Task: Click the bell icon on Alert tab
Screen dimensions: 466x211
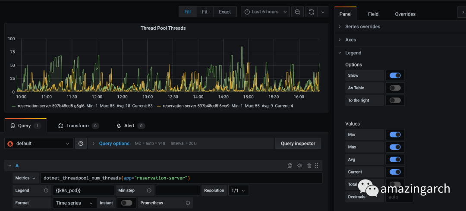Action: (x=119, y=126)
